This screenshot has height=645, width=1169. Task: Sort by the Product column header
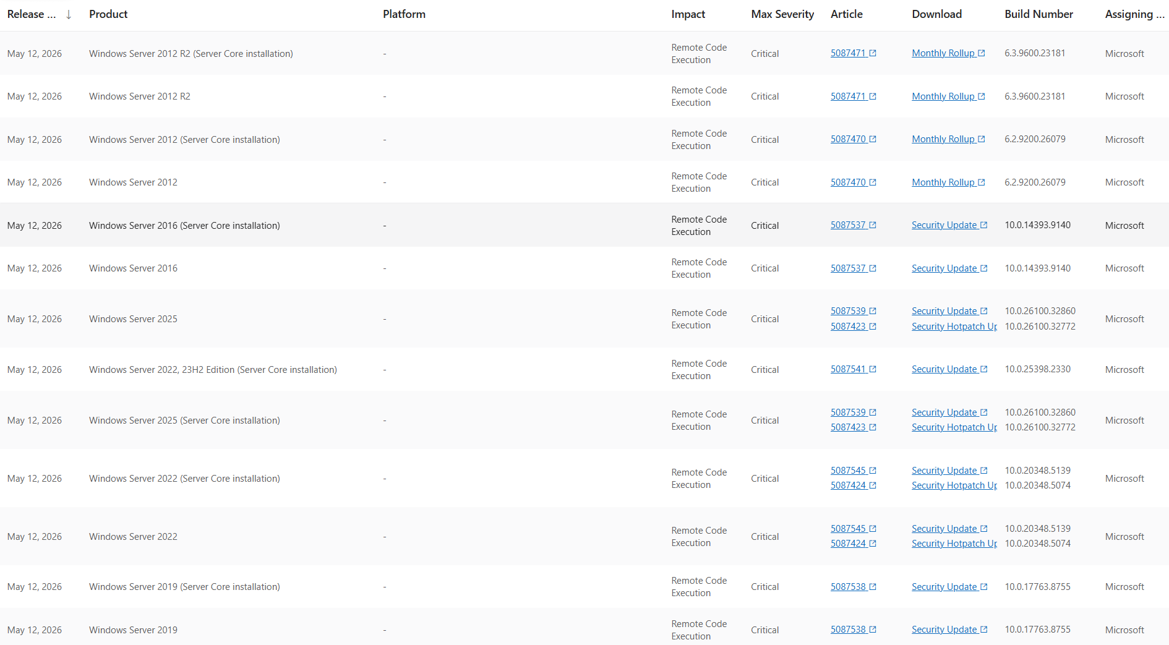point(108,14)
